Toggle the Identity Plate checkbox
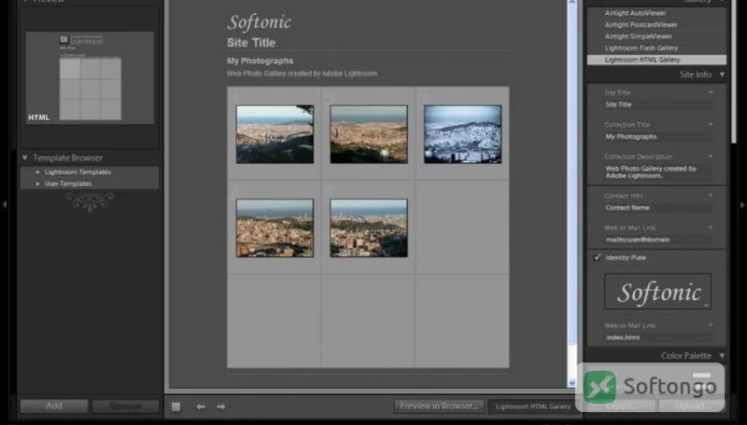Screen dimensions: 747x425 [x=597, y=257]
